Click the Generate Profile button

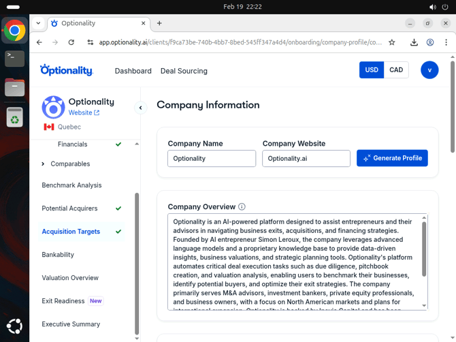coord(392,158)
